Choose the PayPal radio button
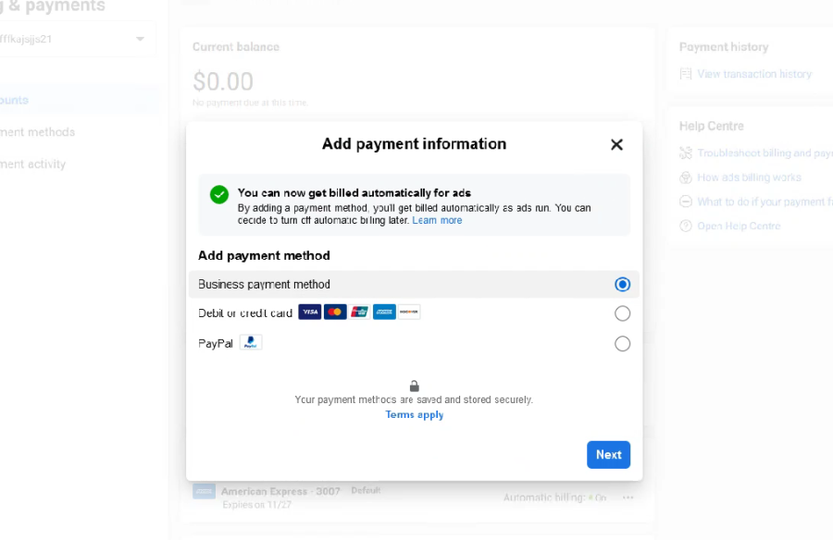 click(622, 344)
